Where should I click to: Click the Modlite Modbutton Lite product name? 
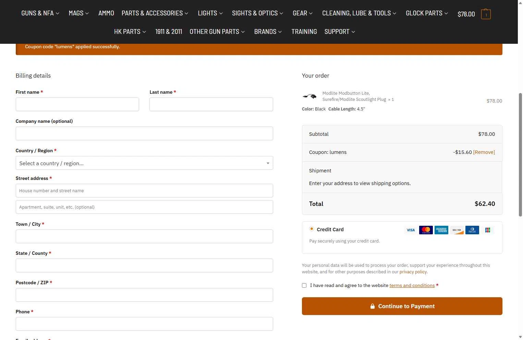click(354, 96)
